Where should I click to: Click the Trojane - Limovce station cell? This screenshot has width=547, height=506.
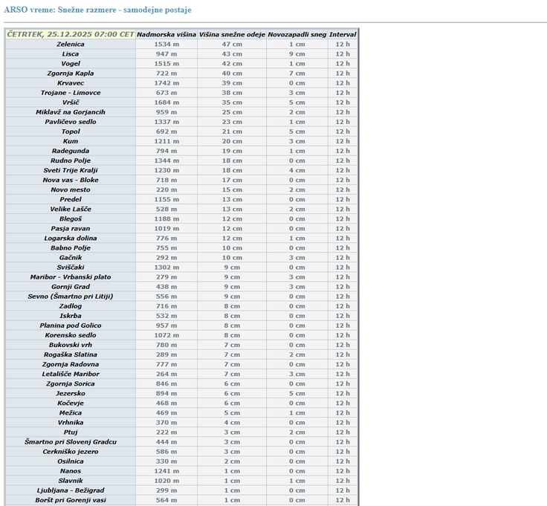tap(71, 93)
